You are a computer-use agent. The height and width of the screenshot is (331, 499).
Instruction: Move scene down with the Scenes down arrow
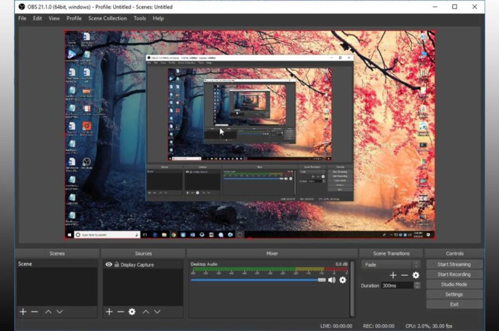point(60,312)
